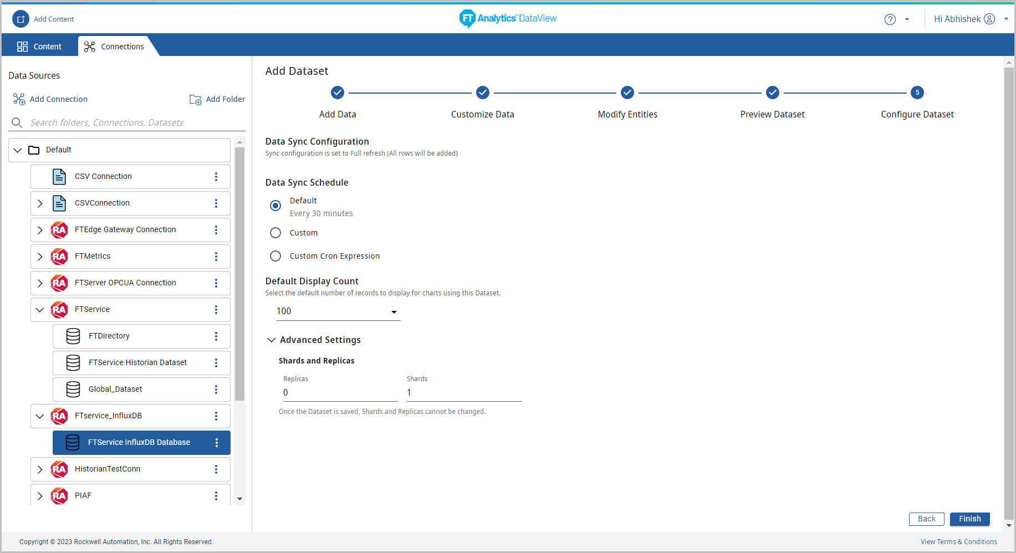Click the data sources list scrollbar

(239, 274)
